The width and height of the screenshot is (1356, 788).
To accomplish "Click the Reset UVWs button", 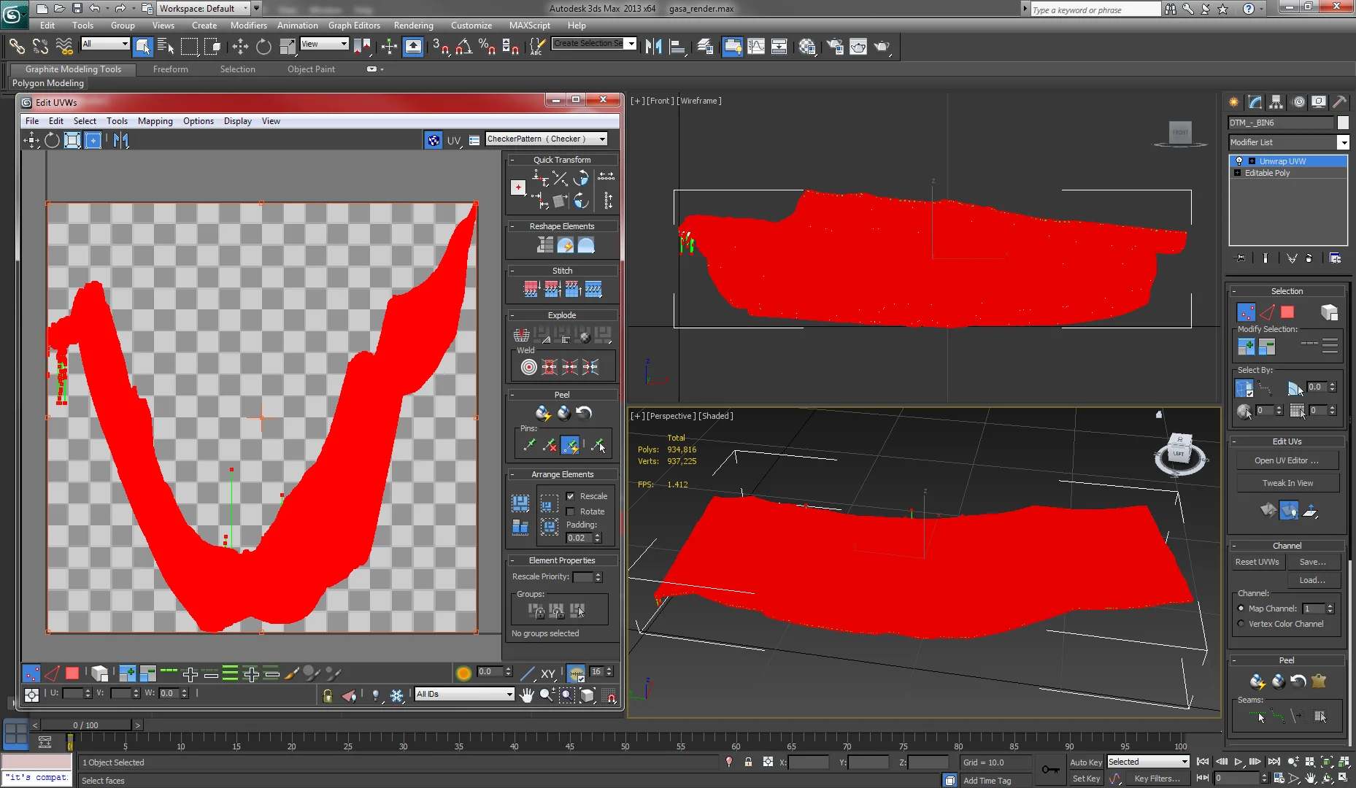I will 1257,562.
